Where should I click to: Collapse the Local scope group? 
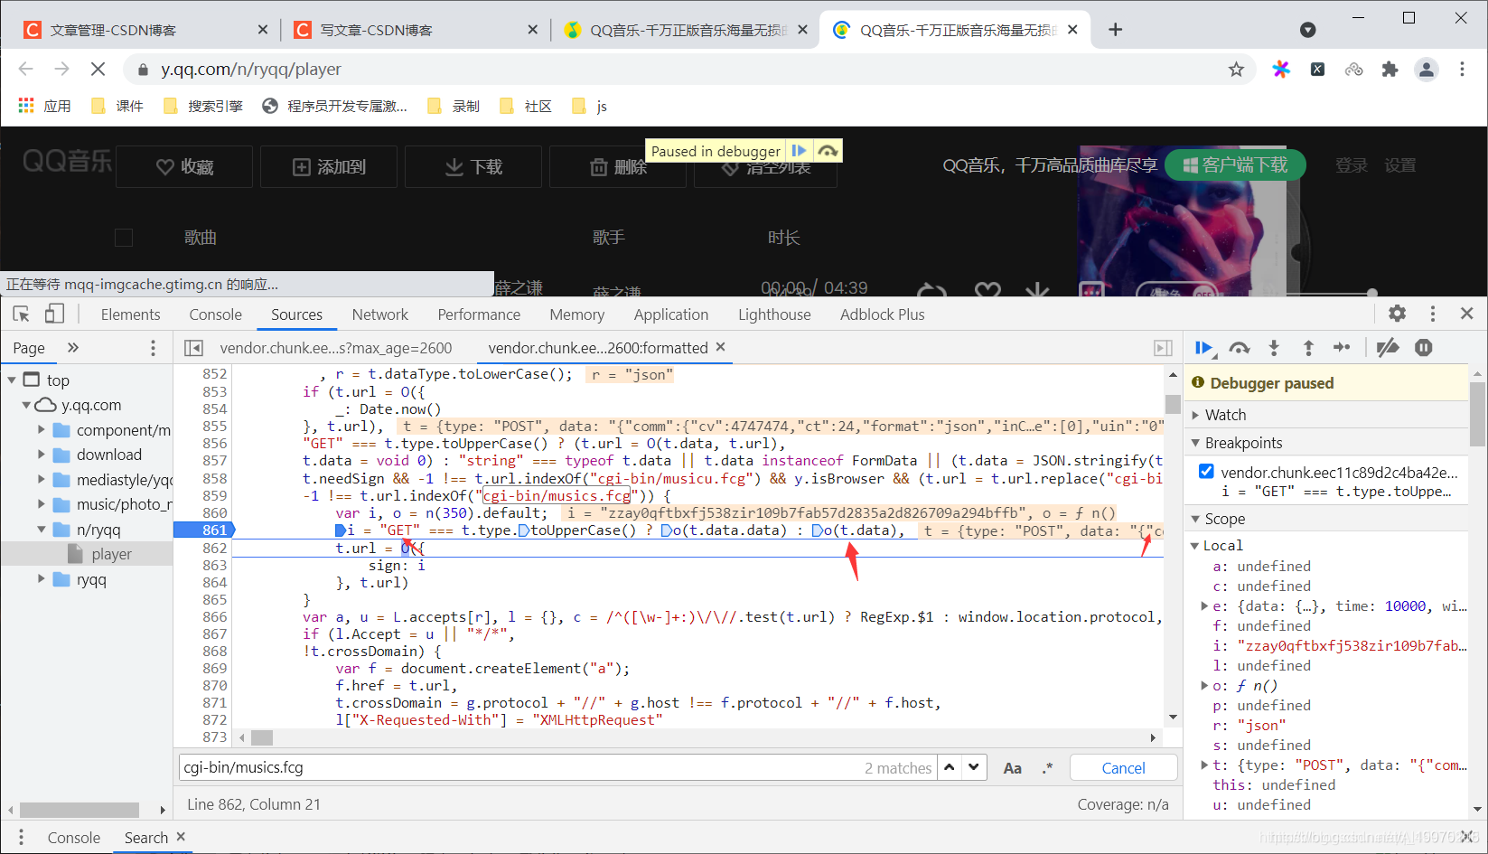tap(1195, 545)
